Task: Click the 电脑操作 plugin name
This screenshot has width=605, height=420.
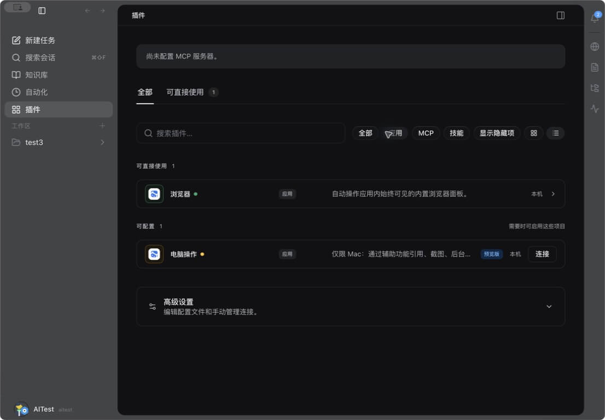Action: 184,254
